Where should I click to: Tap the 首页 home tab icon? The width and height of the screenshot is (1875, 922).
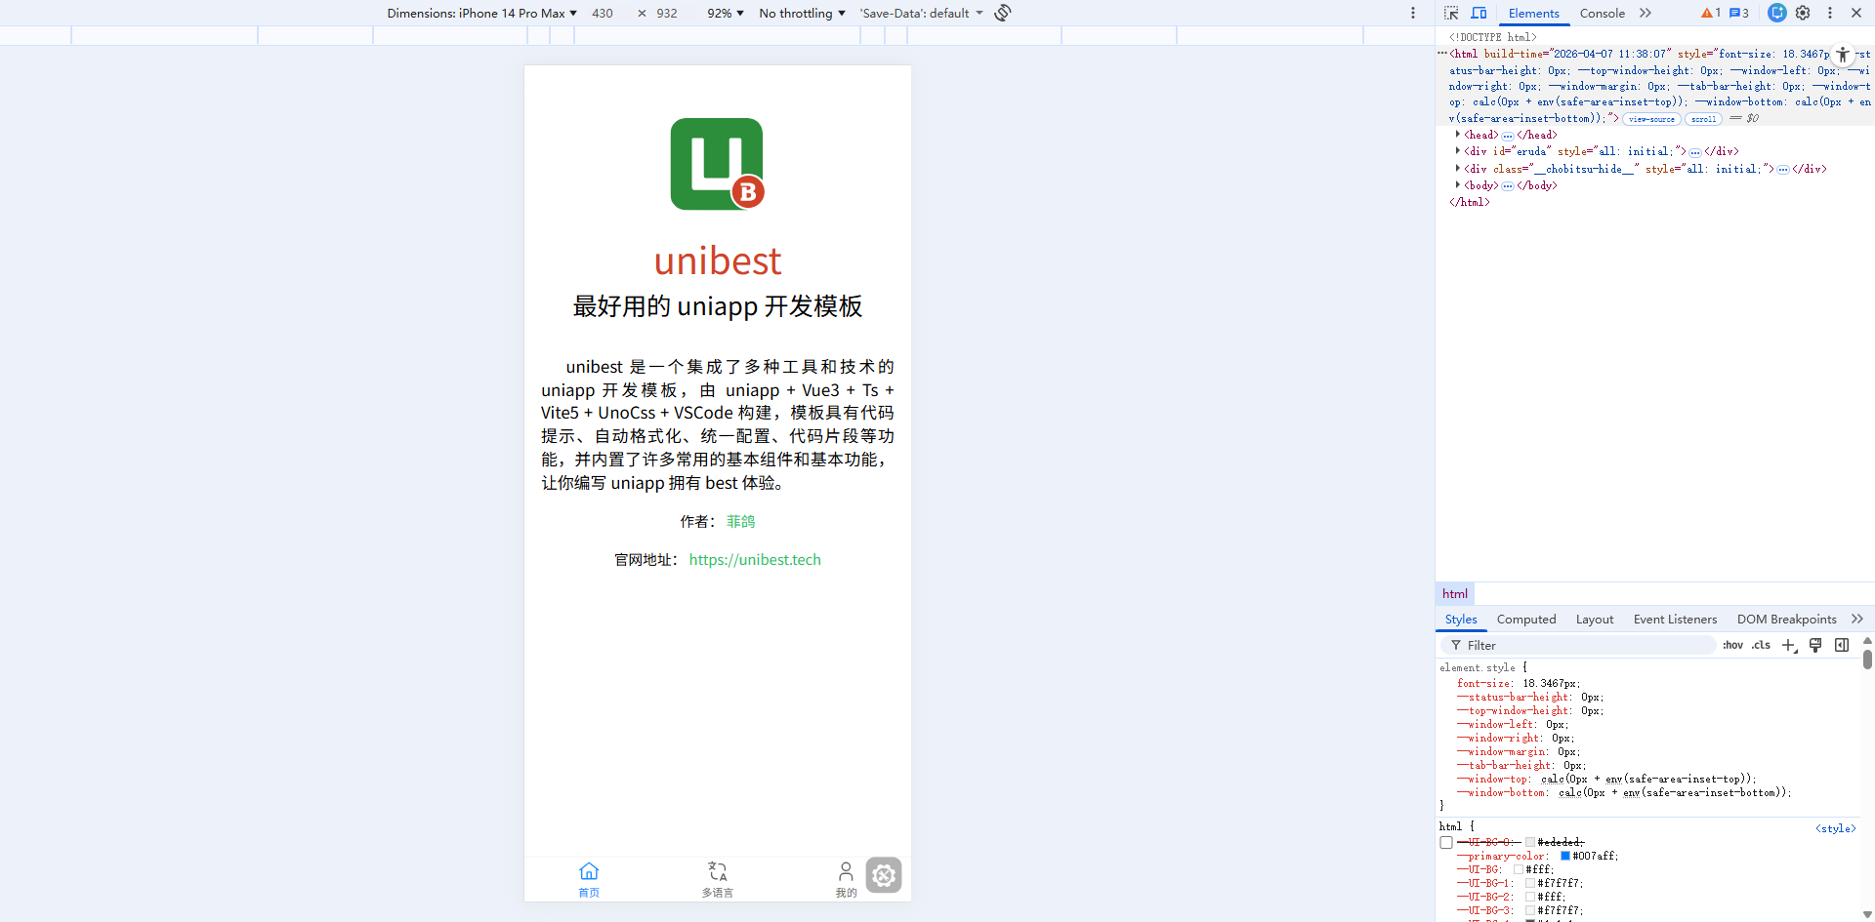tap(589, 871)
